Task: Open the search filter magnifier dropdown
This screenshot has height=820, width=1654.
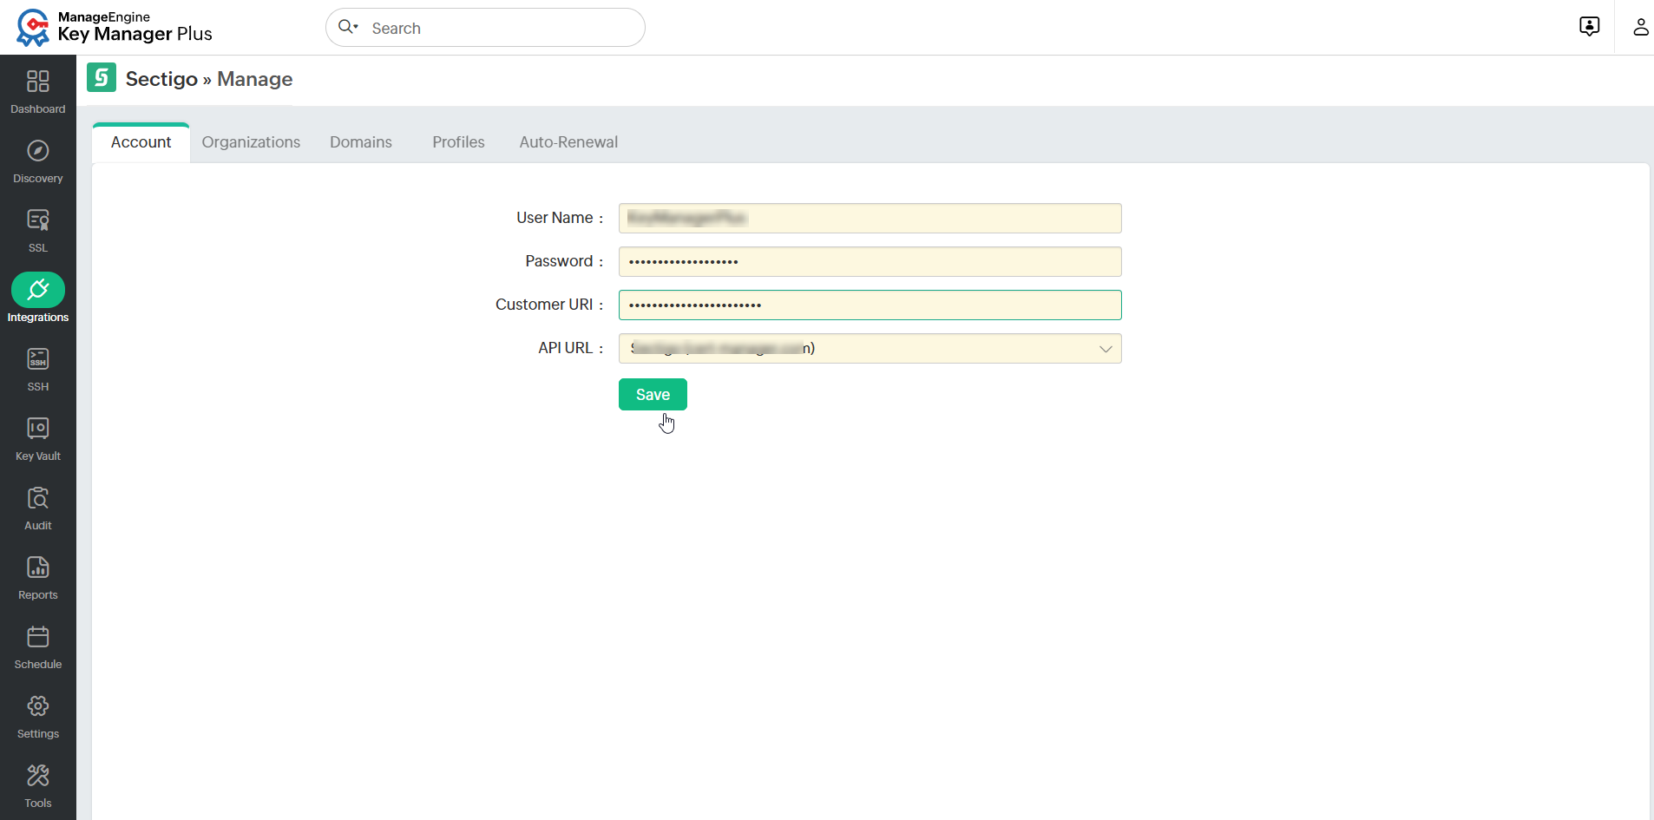Action: pyautogui.click(x=349, y=27)
